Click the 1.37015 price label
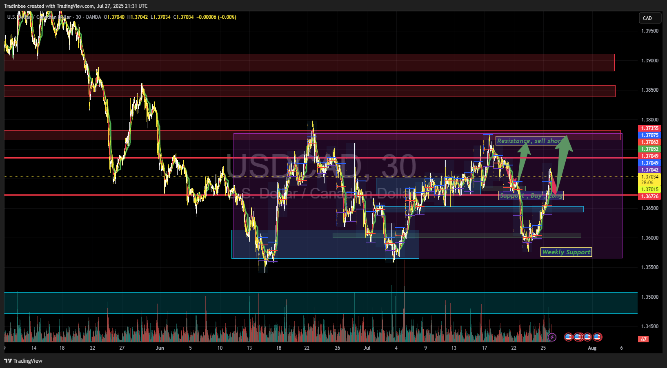667x368 pixels. [649, 190]
